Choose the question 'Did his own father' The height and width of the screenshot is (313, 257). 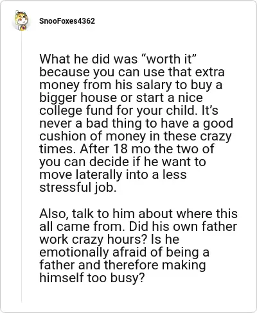[183, 226]
